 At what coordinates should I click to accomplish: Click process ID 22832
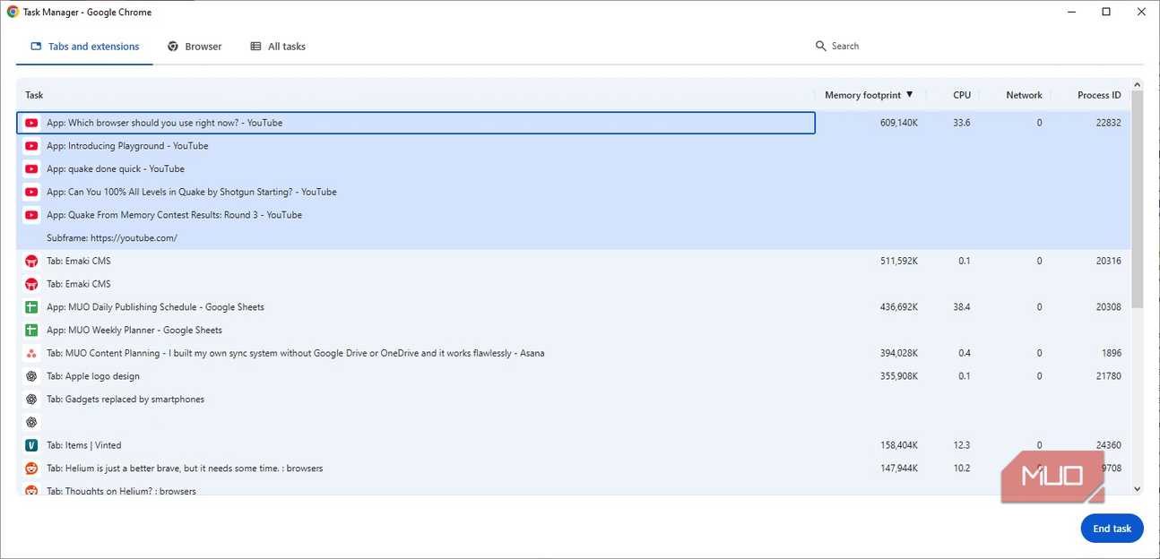[x=1108, y=123]
